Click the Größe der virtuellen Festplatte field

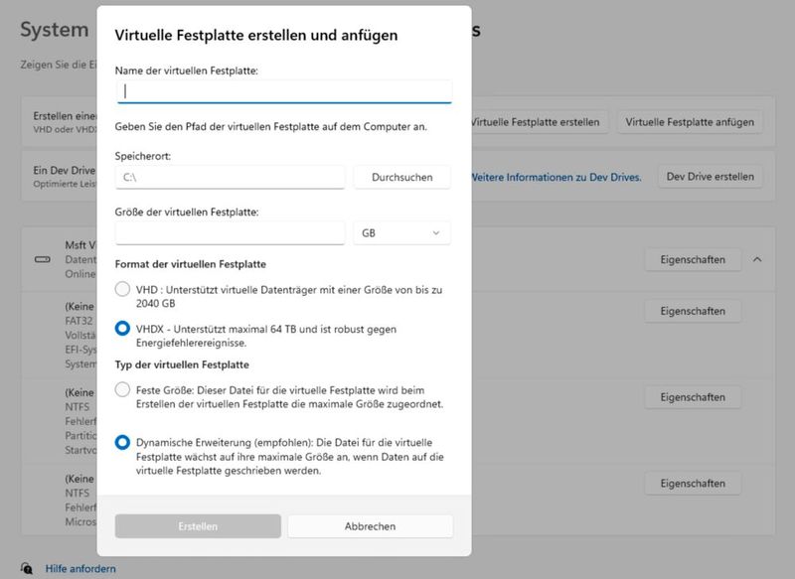(x=229, y=231)
